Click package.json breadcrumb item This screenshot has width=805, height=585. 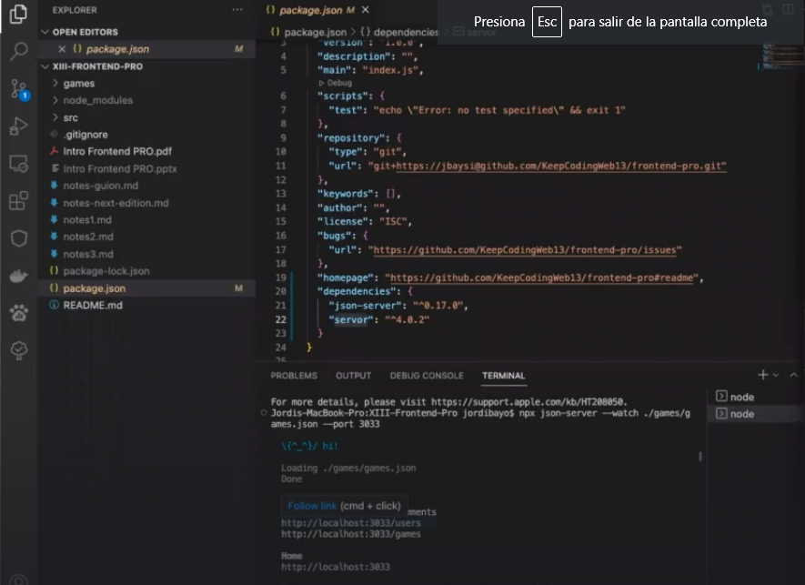point(316,32)
